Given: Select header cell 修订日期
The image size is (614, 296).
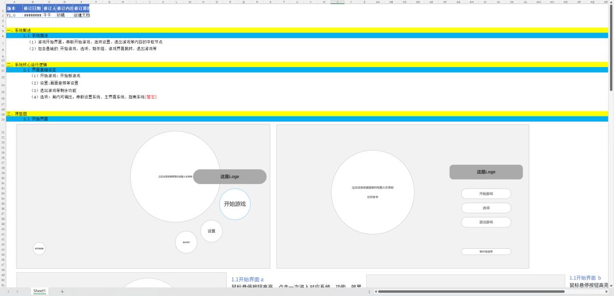Looking at the screenshot, I should point(32,8).
